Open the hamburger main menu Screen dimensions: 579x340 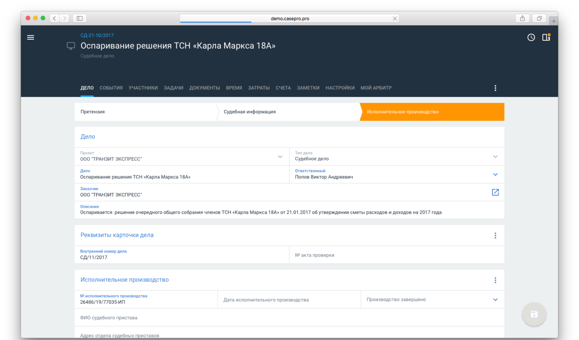[x=31, y=37]
